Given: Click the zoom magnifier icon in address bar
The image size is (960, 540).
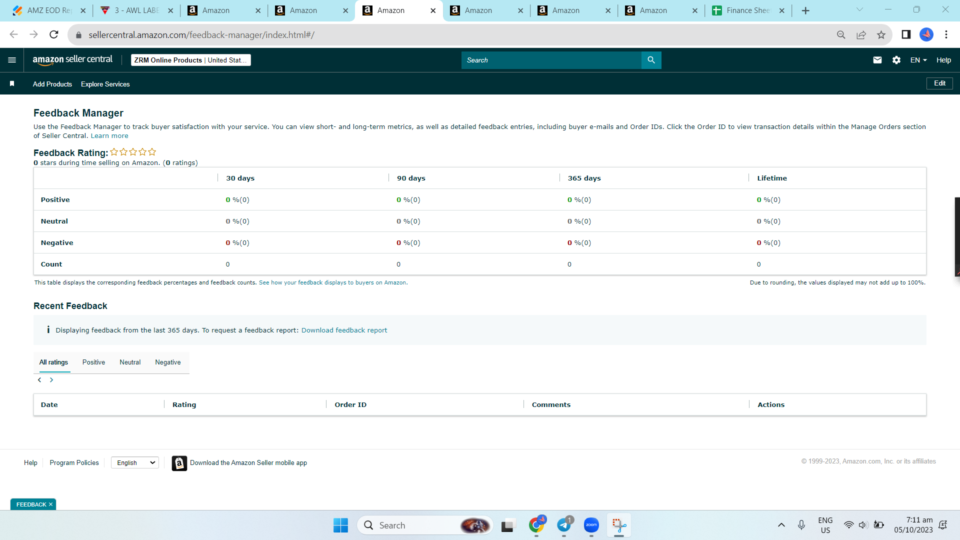Looking at the screenshot, I should pos(841,34).
